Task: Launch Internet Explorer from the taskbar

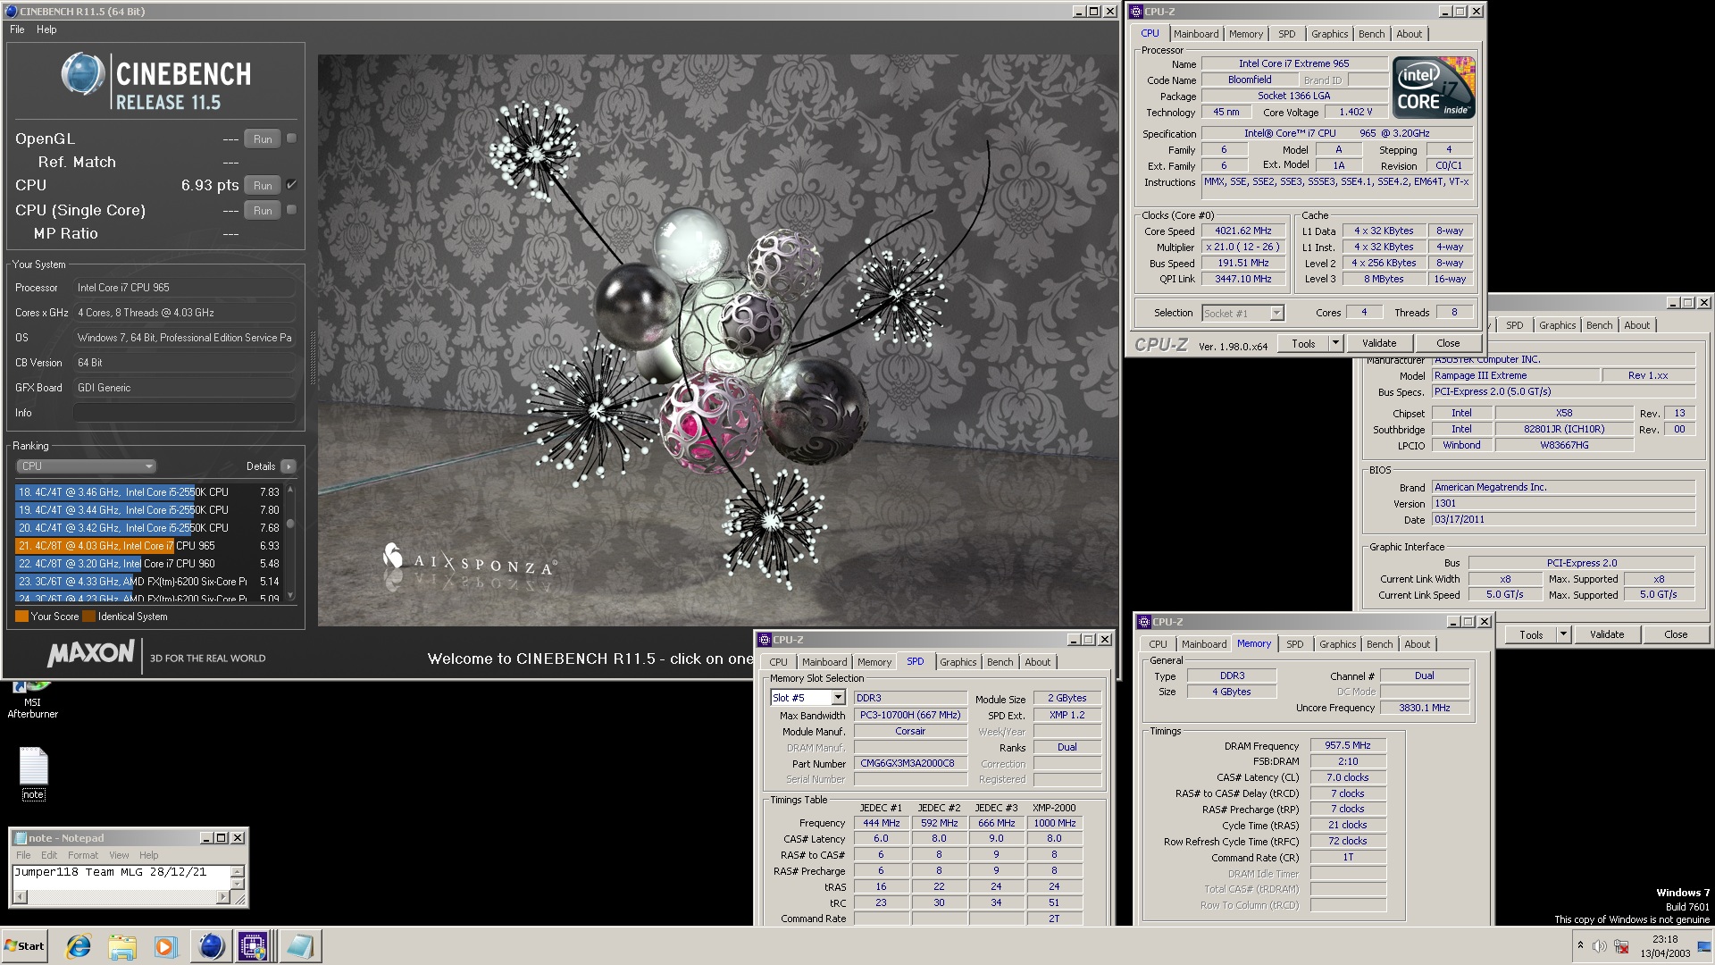Action: pos(79,946)
